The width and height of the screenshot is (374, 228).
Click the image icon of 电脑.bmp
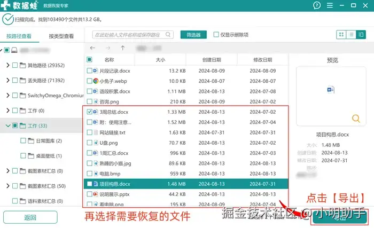pyautogui.click(x=96, y=174)
